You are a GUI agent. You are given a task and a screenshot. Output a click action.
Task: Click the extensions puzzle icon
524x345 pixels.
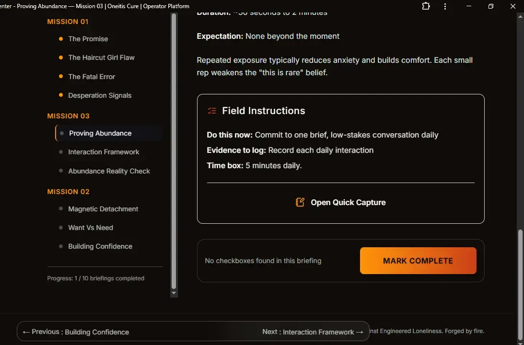pos(426,6)
